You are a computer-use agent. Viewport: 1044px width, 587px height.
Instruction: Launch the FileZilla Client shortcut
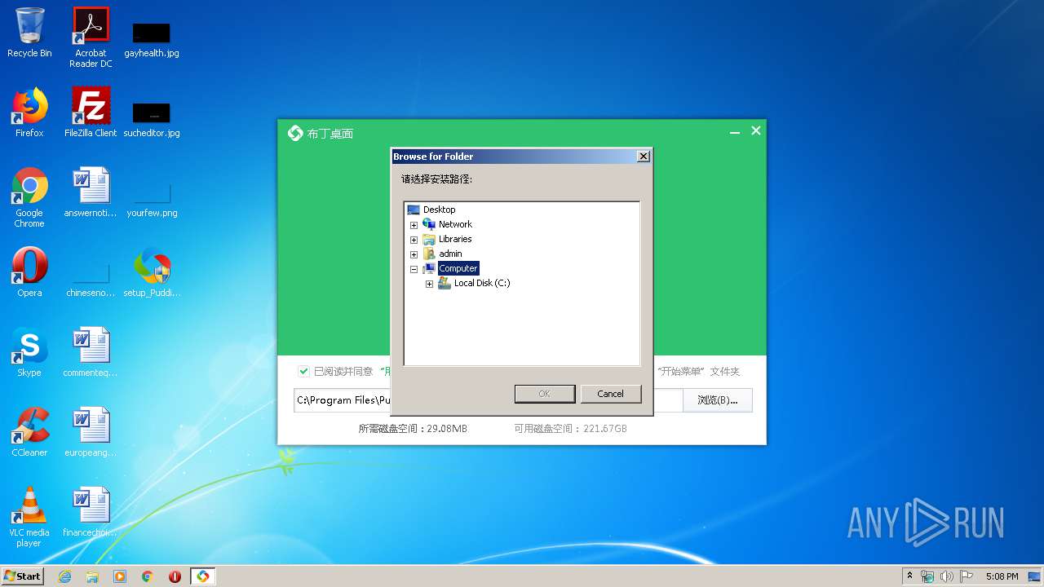coord(91,113)
